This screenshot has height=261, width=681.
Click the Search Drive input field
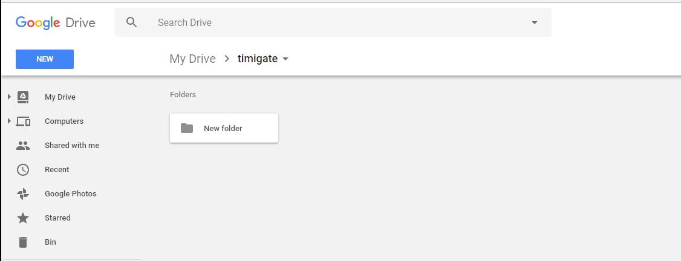(x=333, y=22)
